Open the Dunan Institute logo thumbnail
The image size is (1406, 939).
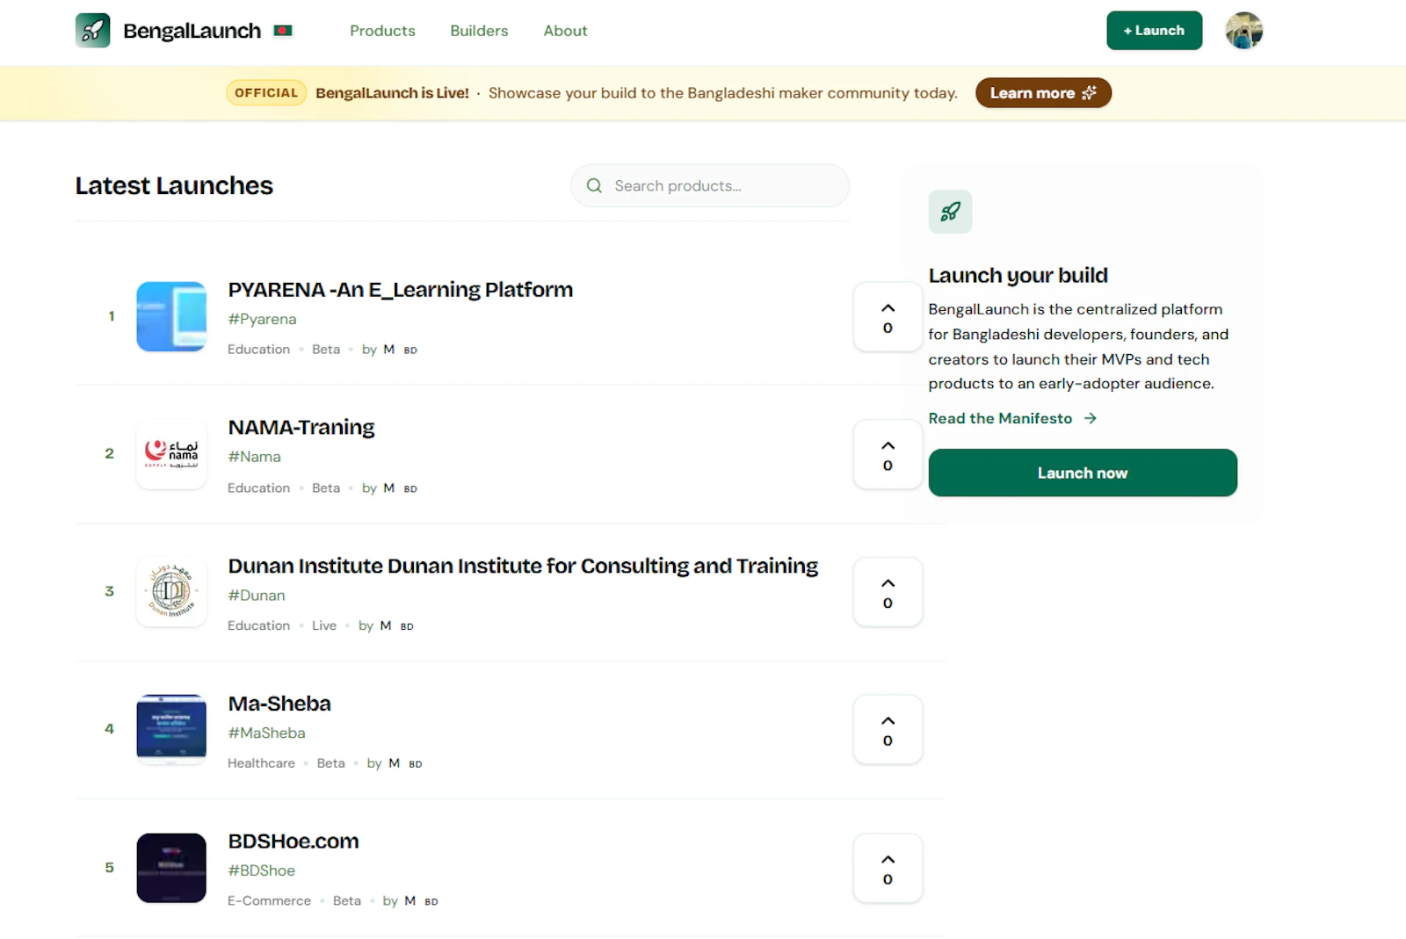coord(171,592)
